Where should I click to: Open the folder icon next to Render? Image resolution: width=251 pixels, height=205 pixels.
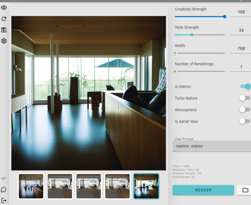coord(245,190)
